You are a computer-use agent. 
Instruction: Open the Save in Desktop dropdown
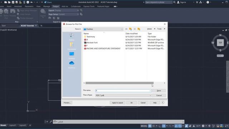click(x=103, y=29)
